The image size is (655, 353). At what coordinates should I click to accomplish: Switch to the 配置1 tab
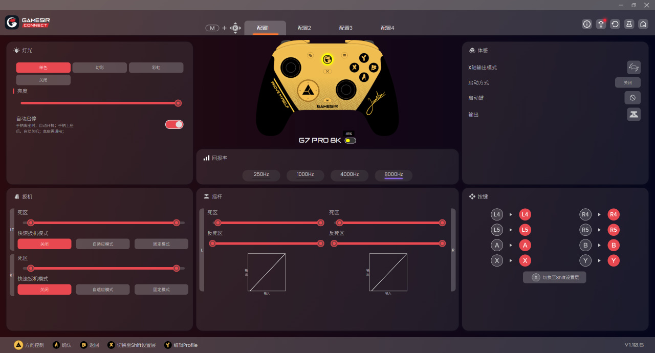(x=265, y=28)
